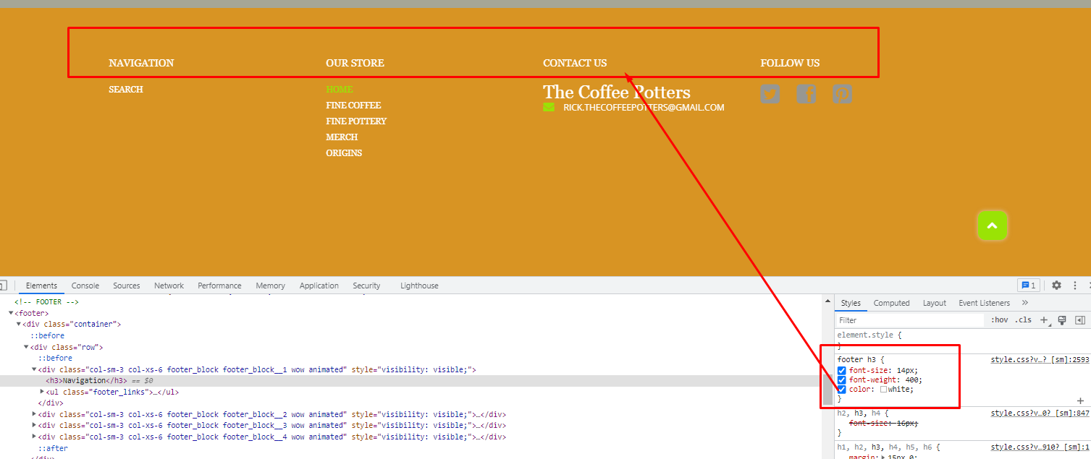Click the green scroll-to-top arrow button
This screenshot has width=1091, height=459.
[993, 226]
